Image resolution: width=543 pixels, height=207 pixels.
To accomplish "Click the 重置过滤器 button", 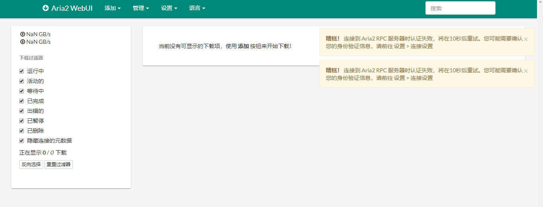I will [x=59, y=164].
